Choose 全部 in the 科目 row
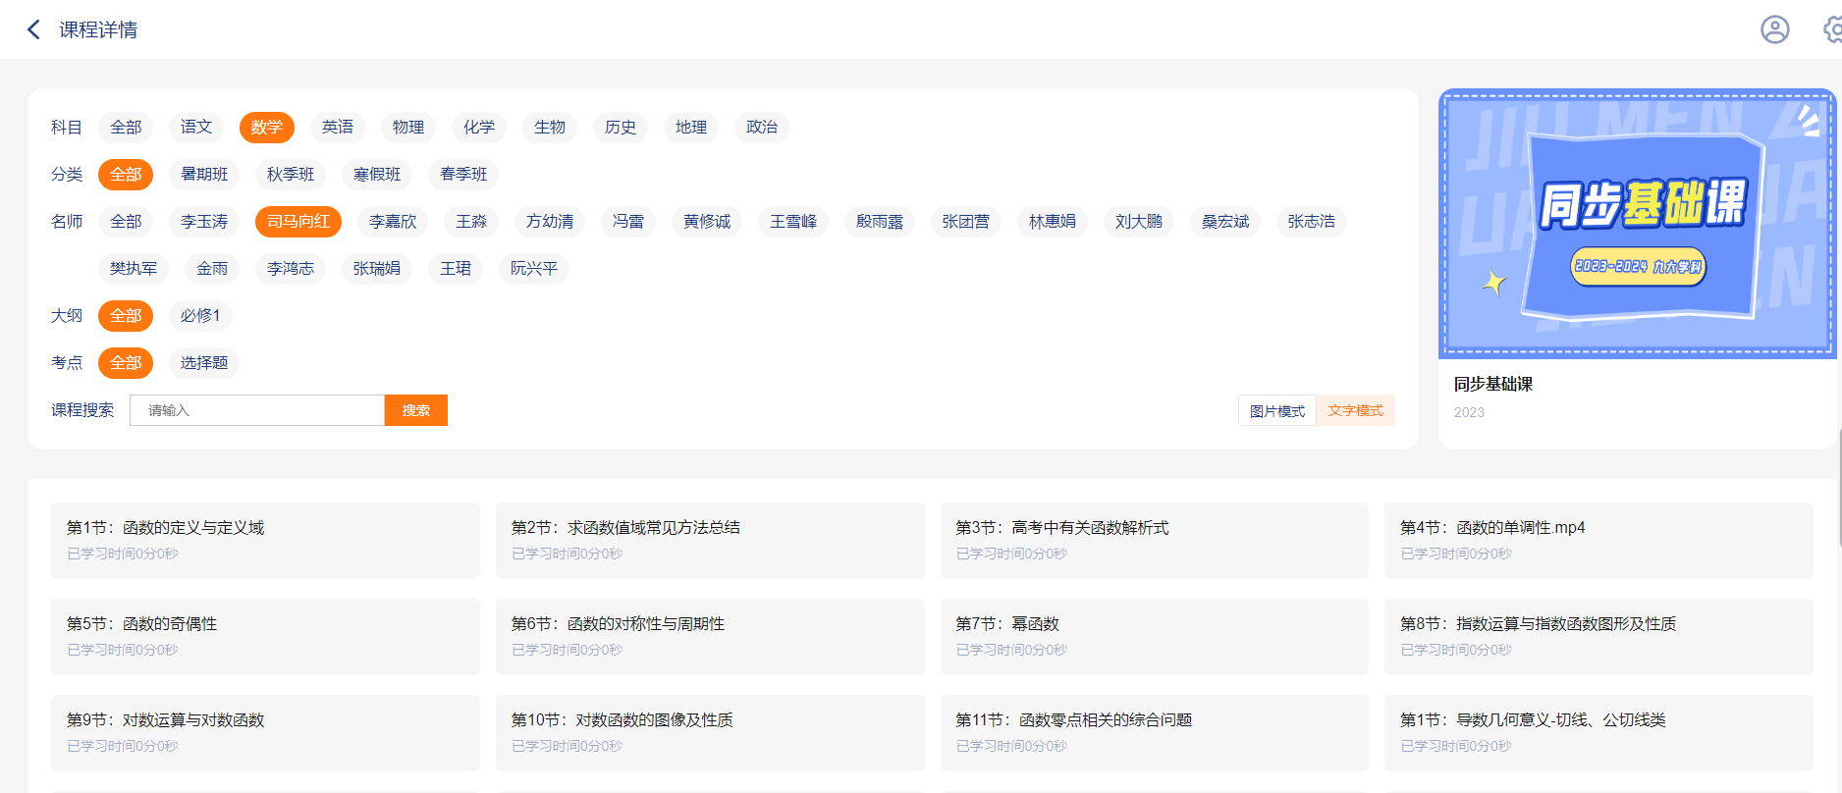1842x793 pixels. click(x=126, y=127)
